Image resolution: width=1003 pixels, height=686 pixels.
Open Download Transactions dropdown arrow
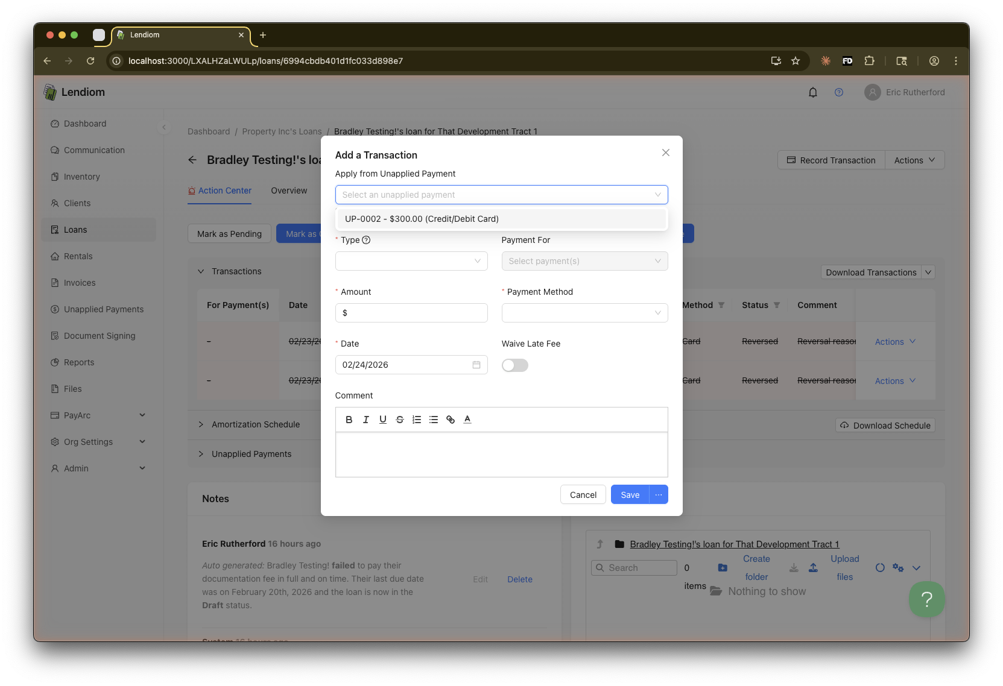click(x=928, y=272)
